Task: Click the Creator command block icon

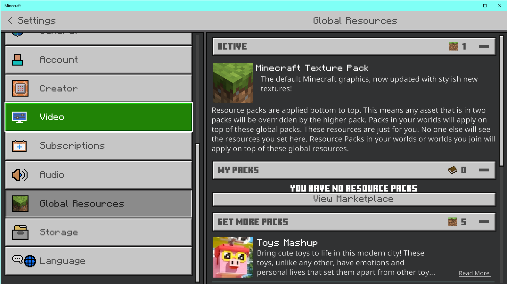Action: pyautogui.click(x=20, y=89)
